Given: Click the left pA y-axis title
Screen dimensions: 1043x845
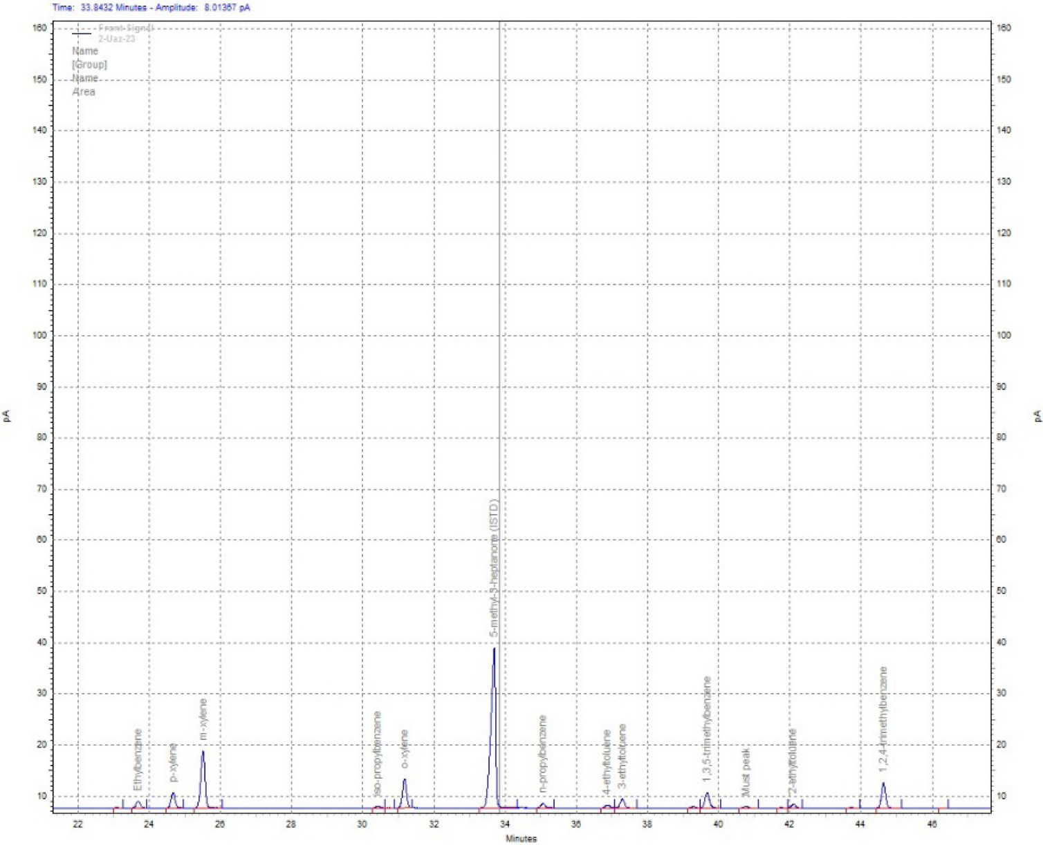Looking at the screenshot, I should point(7,416).
